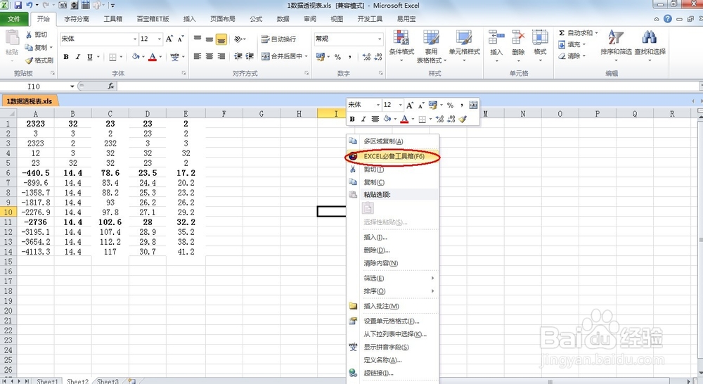The width and height of the screenshot is (703, 384).
Task: Open the mini toolbar font 宋体 dropdown
Action: 378,105
